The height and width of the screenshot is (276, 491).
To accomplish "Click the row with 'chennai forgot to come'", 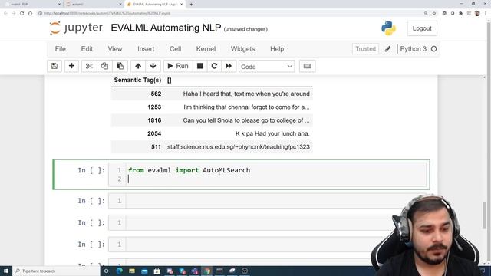I will [212, 107].
